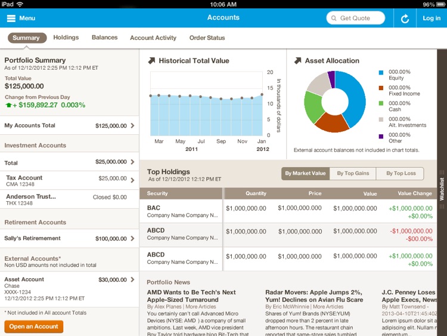The width and height of the screenshot is (447, 336).
Task: Focus the Get Quote search field
Action: tap(355, 19)
